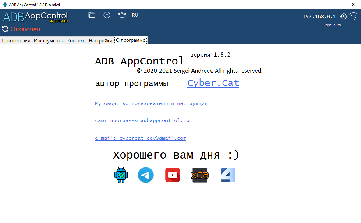Go to the Настройки tab
361x223 pixels.
pos(101,41)
